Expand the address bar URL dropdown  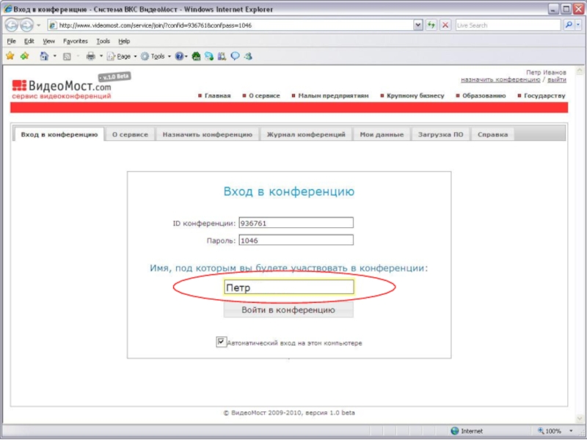point(418,25)
